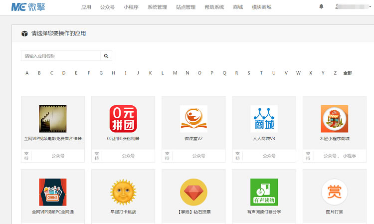Filter apps by letter P

click(212, 73)
